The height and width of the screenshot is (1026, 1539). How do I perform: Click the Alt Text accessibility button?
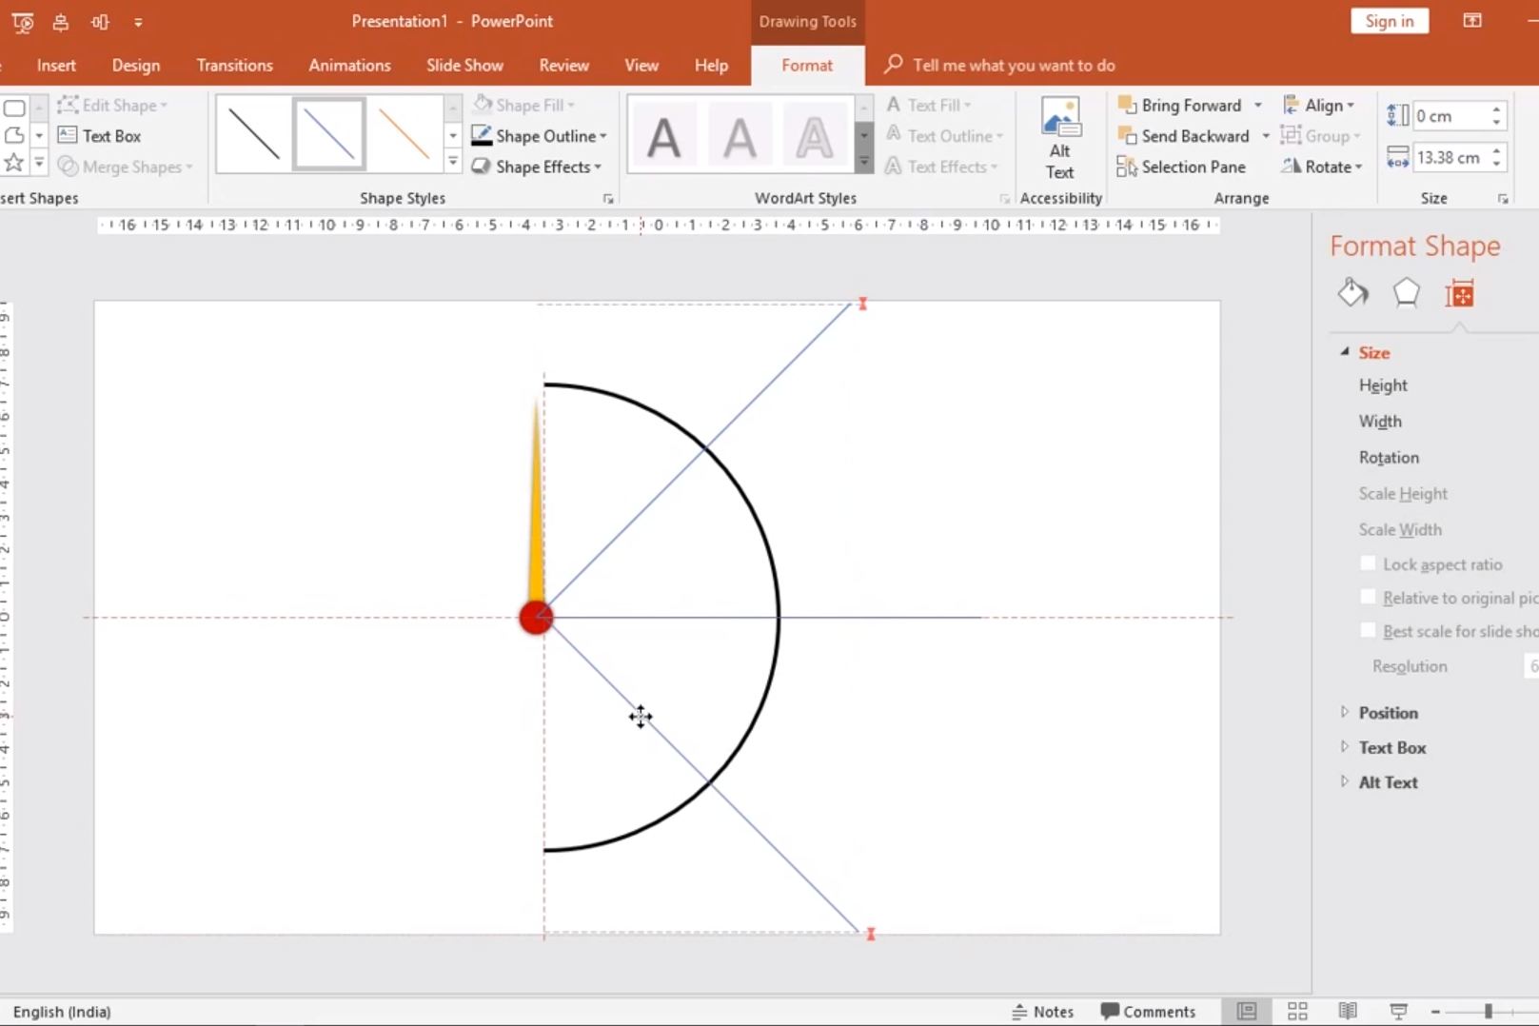click(1059, 139)
